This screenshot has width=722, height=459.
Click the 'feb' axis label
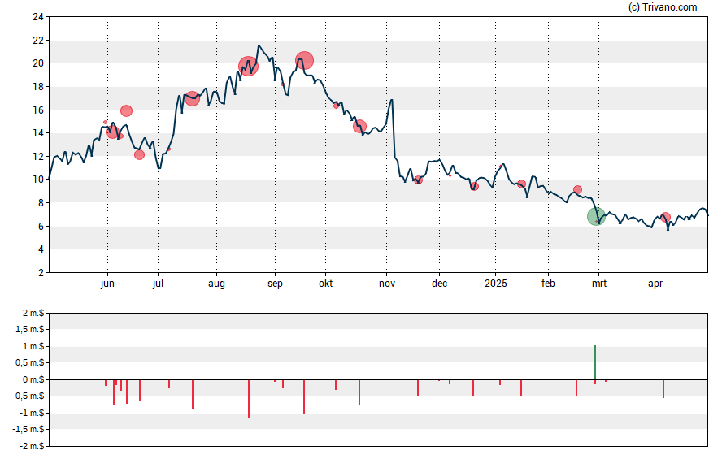coord(548,283)
